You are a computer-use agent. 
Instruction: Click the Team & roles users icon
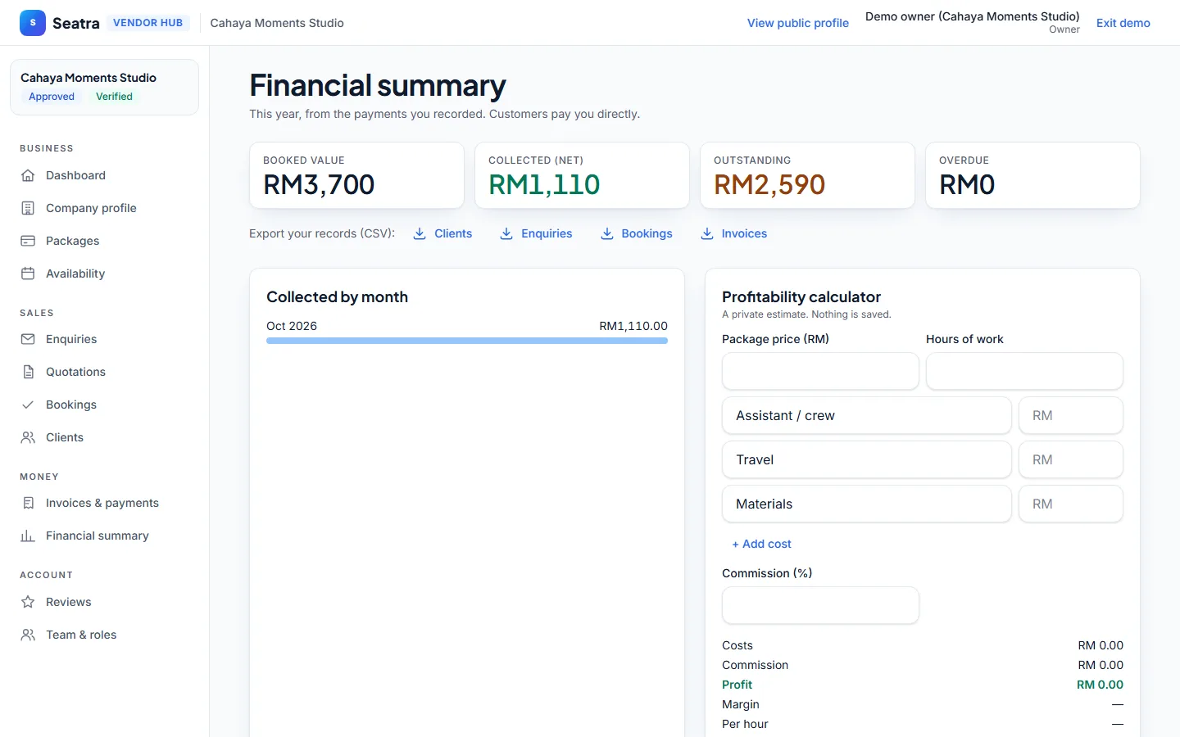click(x=28, y=635)
